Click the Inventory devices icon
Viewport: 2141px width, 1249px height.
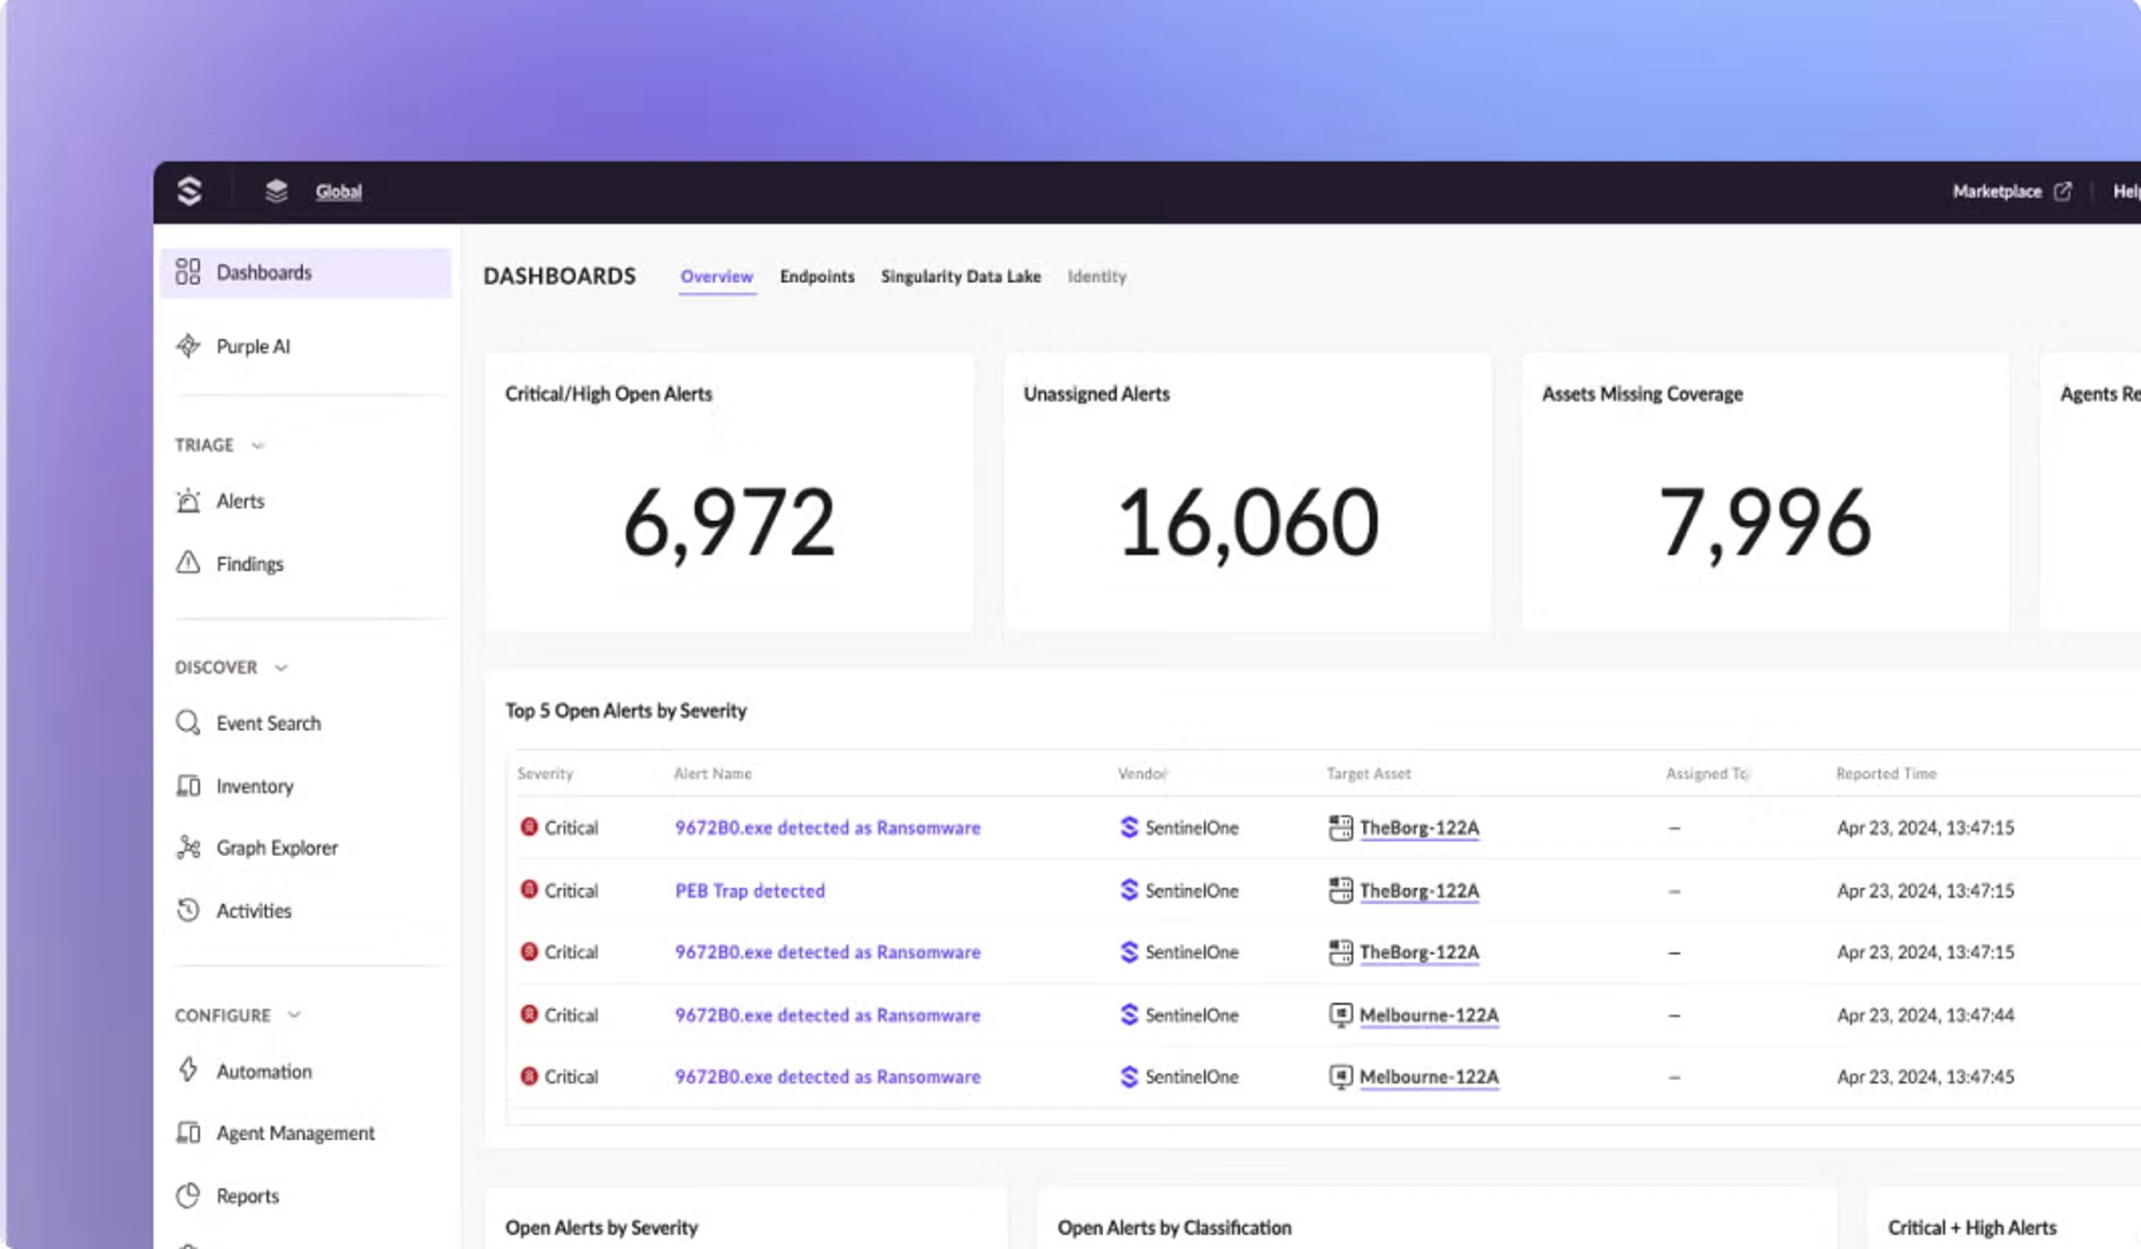click(188, 785)
